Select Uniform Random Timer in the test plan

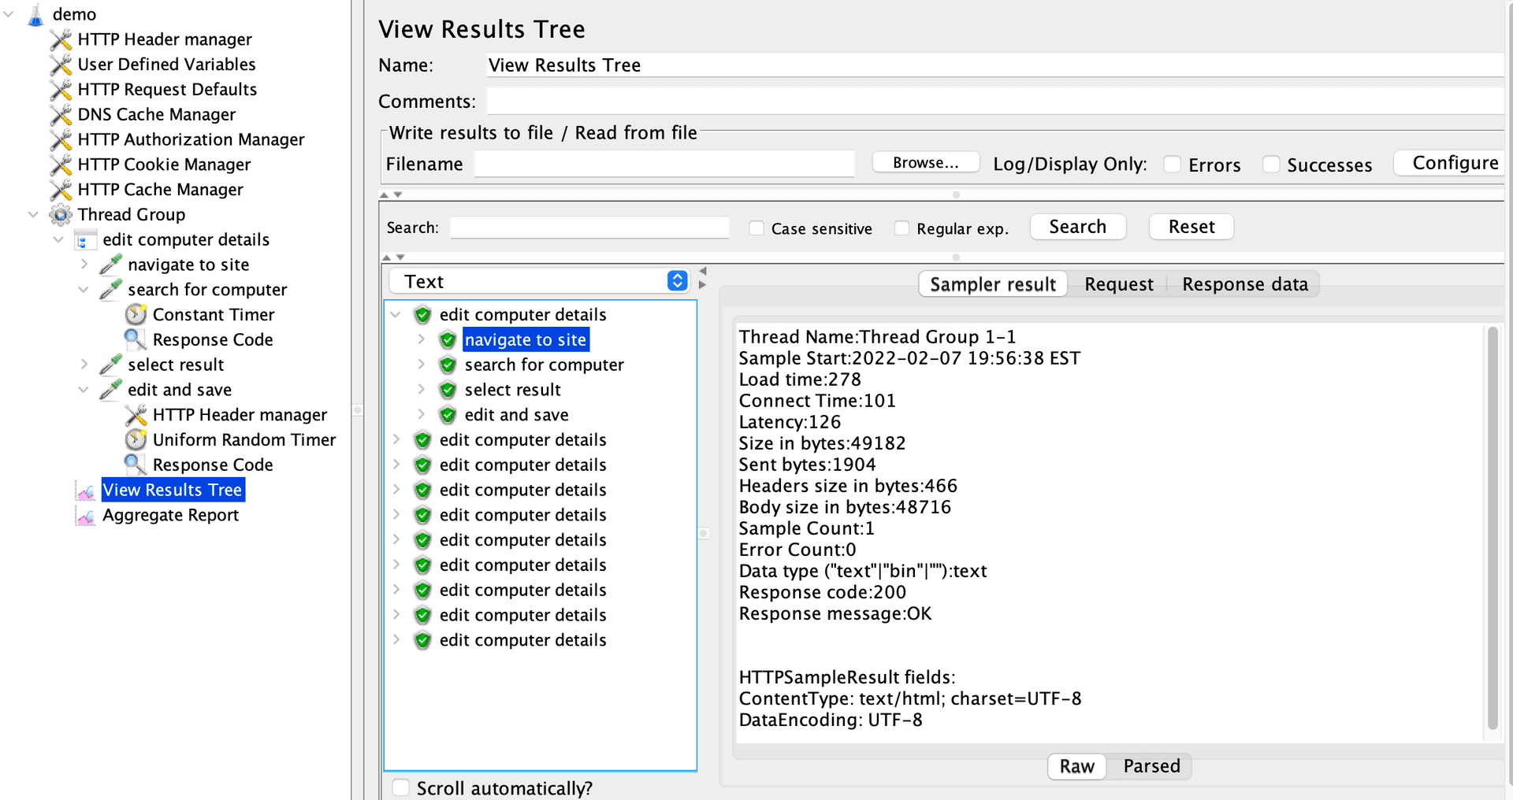click(x=244, y=439)
